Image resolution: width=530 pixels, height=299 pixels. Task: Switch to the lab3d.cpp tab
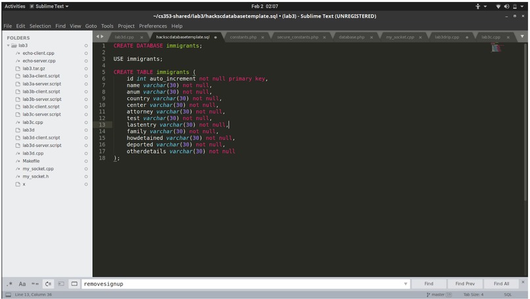pyautogui.click(x=124, y=38)
